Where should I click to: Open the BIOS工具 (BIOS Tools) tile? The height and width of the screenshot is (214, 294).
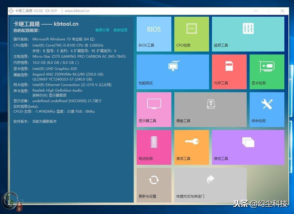(x=154, y=34)
